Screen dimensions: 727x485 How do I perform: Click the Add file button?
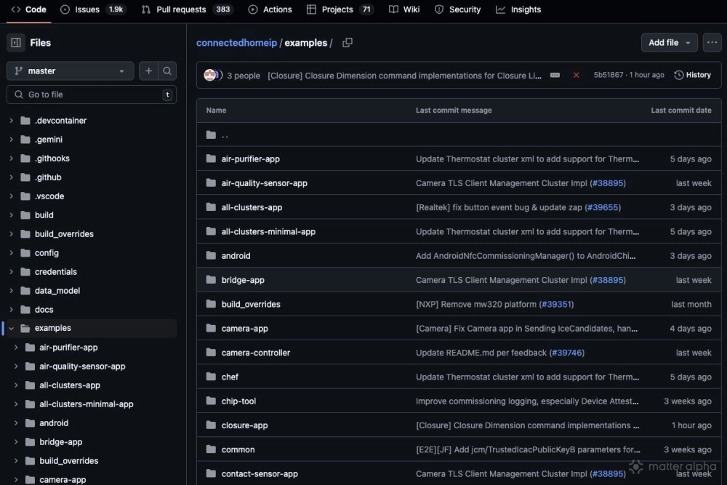click(664, 43)
